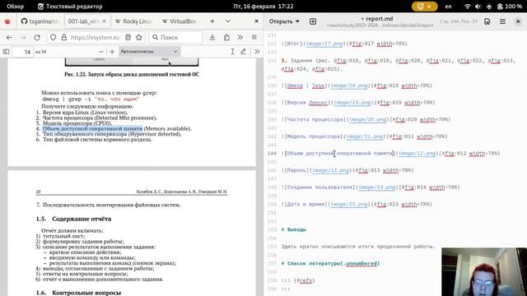Bookmark this page with the star
This screenshot has width=527, height=296.
(x=139, y=37)
